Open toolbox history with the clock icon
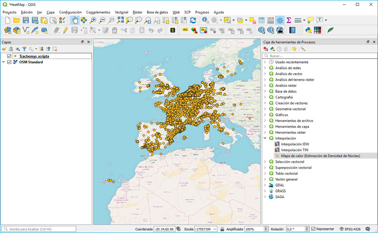The height and width of the screenshot is (233, 378). pos(279,49)
